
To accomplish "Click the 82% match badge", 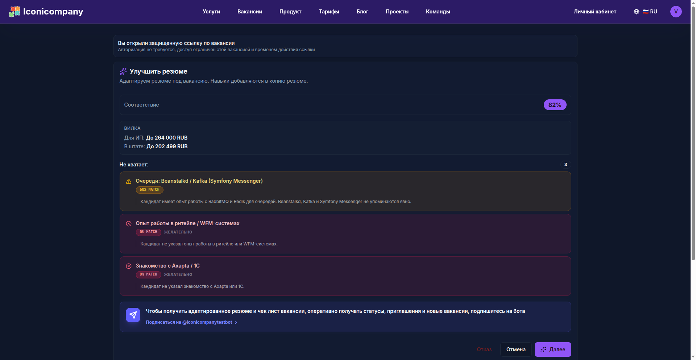I will click(555, 105).
